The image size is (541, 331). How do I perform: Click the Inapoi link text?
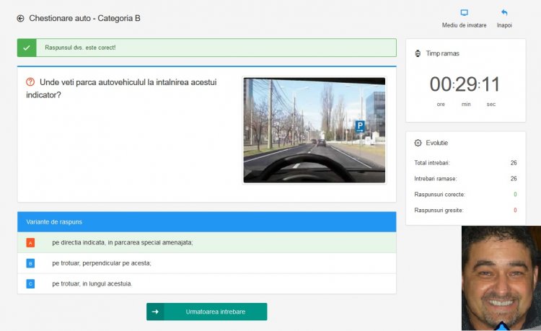click(x=504, y=25)
